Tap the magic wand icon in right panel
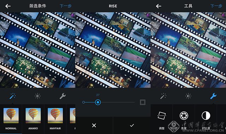Viewport: 226px width, 134px height. (x=163, y=96)
